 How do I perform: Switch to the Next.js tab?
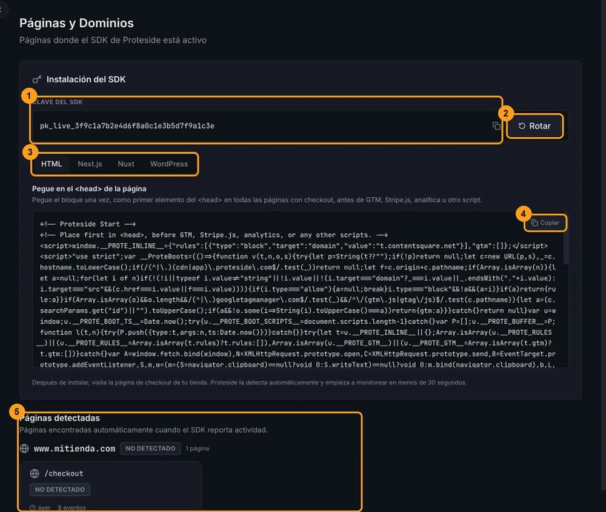click(x=90, y=164)
